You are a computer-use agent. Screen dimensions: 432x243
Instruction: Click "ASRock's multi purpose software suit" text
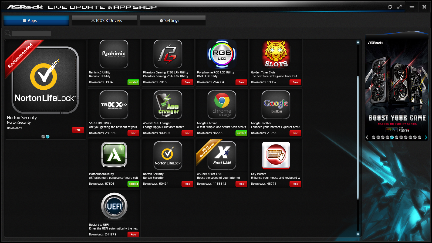[x=113, y=178]
